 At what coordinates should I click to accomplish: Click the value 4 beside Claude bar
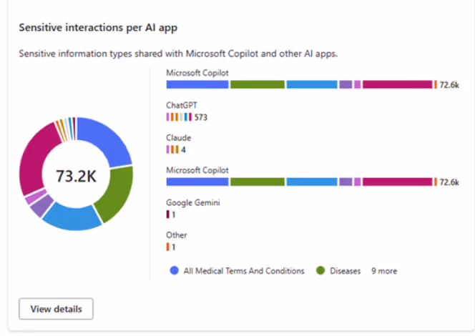(183, 150)
